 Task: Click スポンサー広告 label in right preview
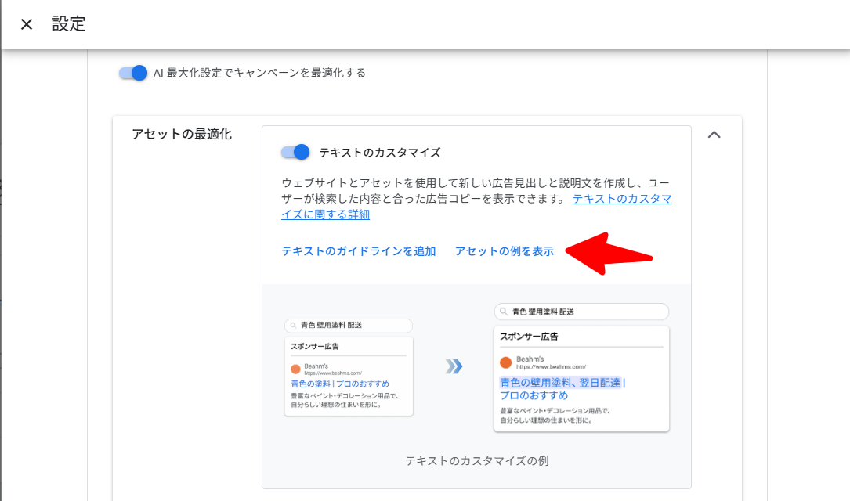point(529,337)
